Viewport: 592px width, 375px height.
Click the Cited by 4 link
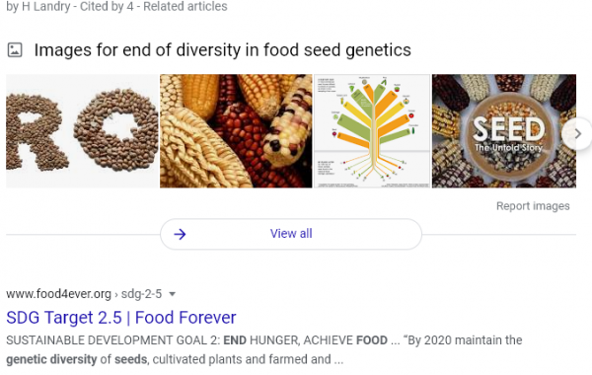pyautogui.click(x=107, y=7)
